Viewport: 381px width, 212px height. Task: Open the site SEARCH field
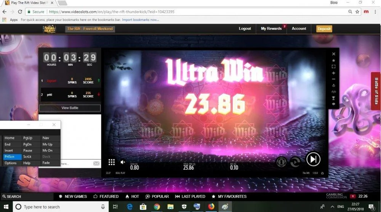[x=27, y=196]
